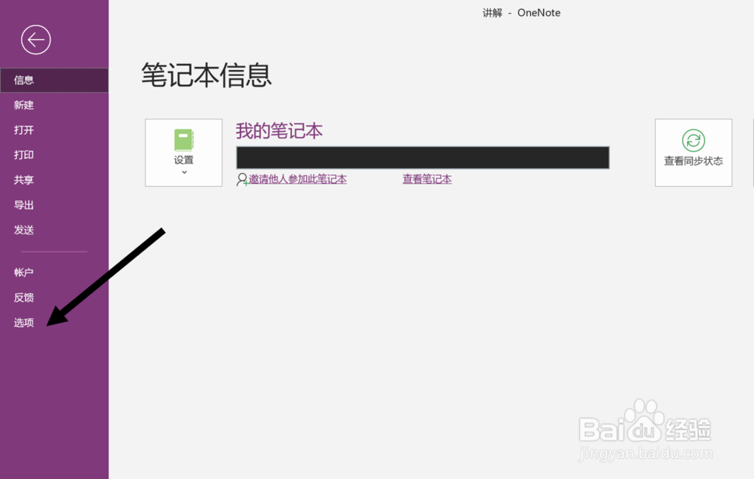The height and width of the screenshot is (479, 754).
Task: Expand the 设置 dropdown chevron
Action: point(184,172)
